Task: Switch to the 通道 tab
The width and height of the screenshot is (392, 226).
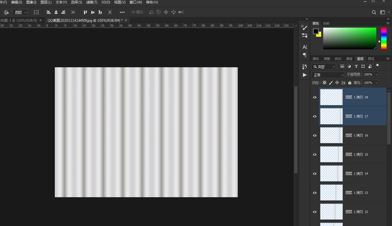Action: 349,59
